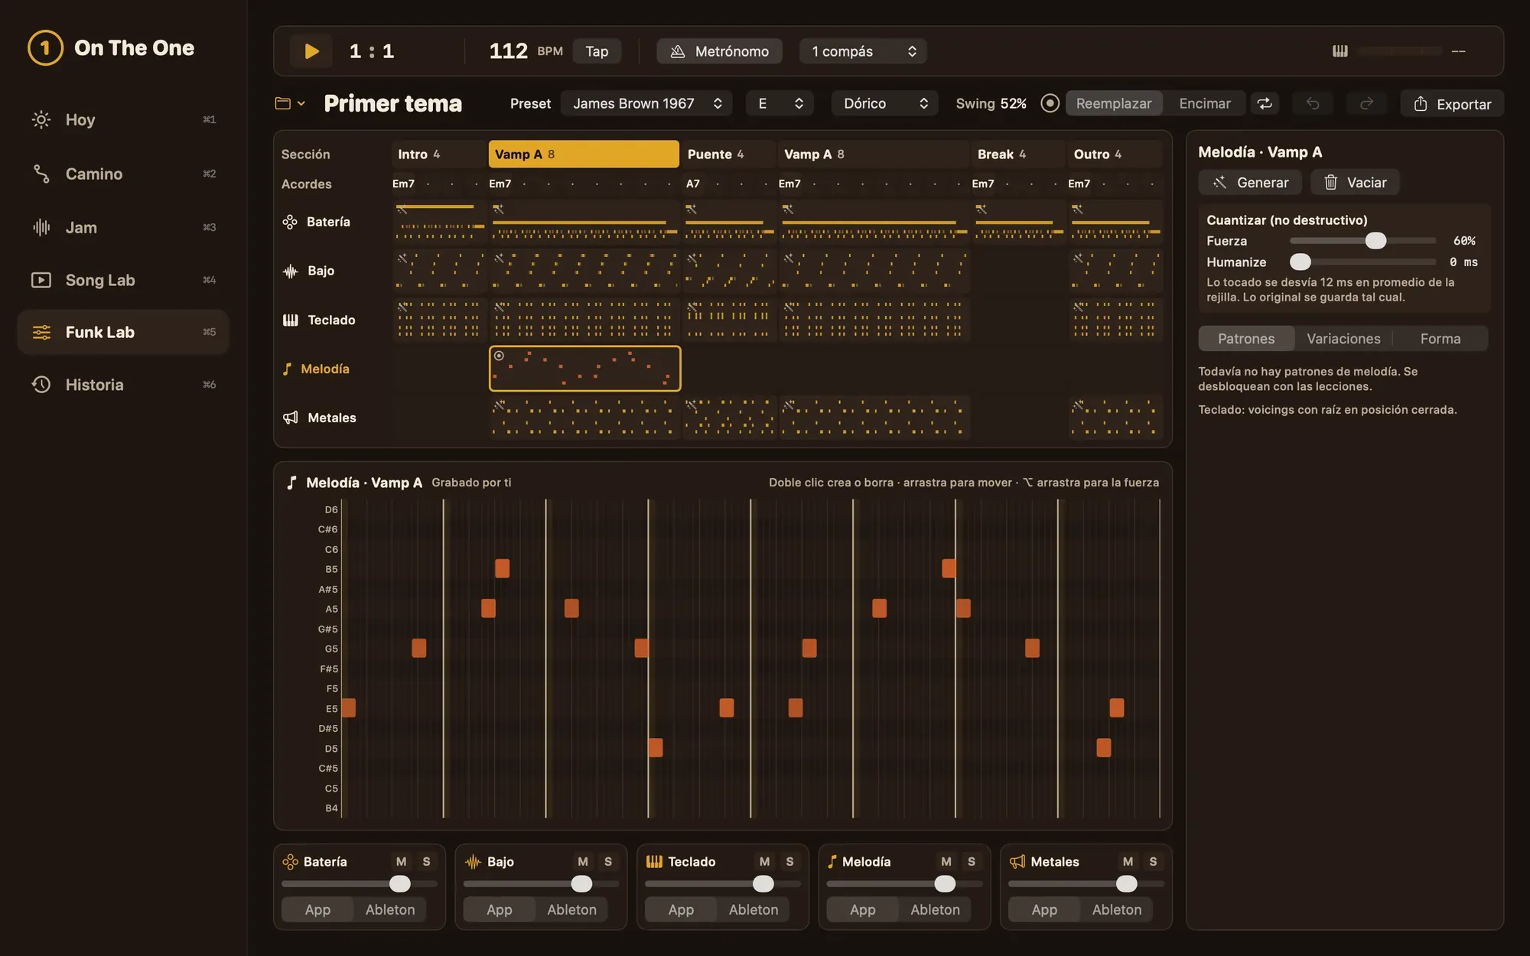Screen dimensions: 1530x956
Task: Select the Teclado track row icon
Action: coord(290,320)
